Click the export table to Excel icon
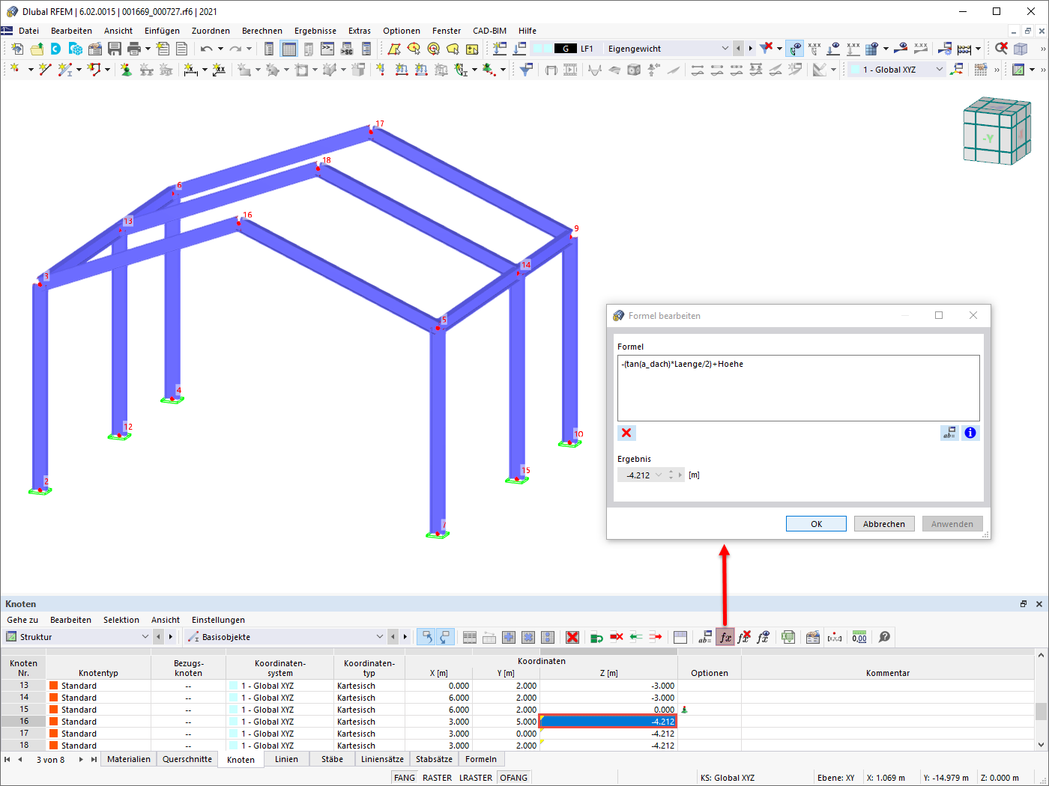 coord(787,637)
